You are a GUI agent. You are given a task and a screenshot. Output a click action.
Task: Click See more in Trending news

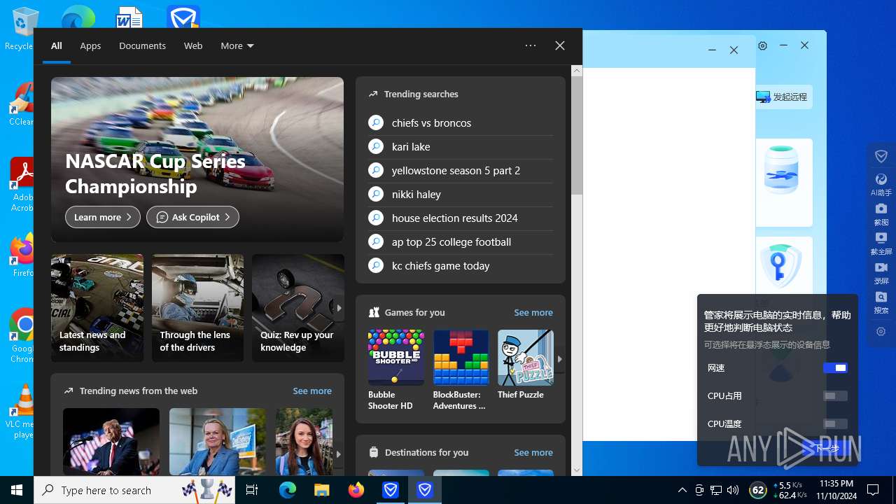tap(312, 391)
